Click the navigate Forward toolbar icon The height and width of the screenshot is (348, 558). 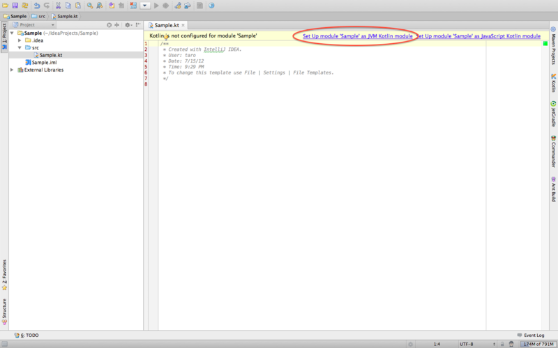point(121,6)
